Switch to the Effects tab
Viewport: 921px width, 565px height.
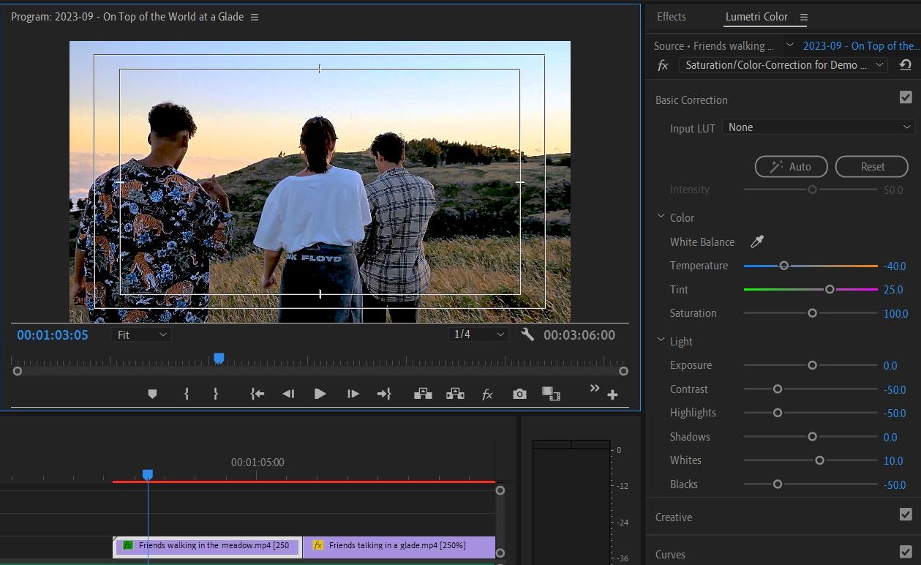pyautogui.click(x=672, y=16)
